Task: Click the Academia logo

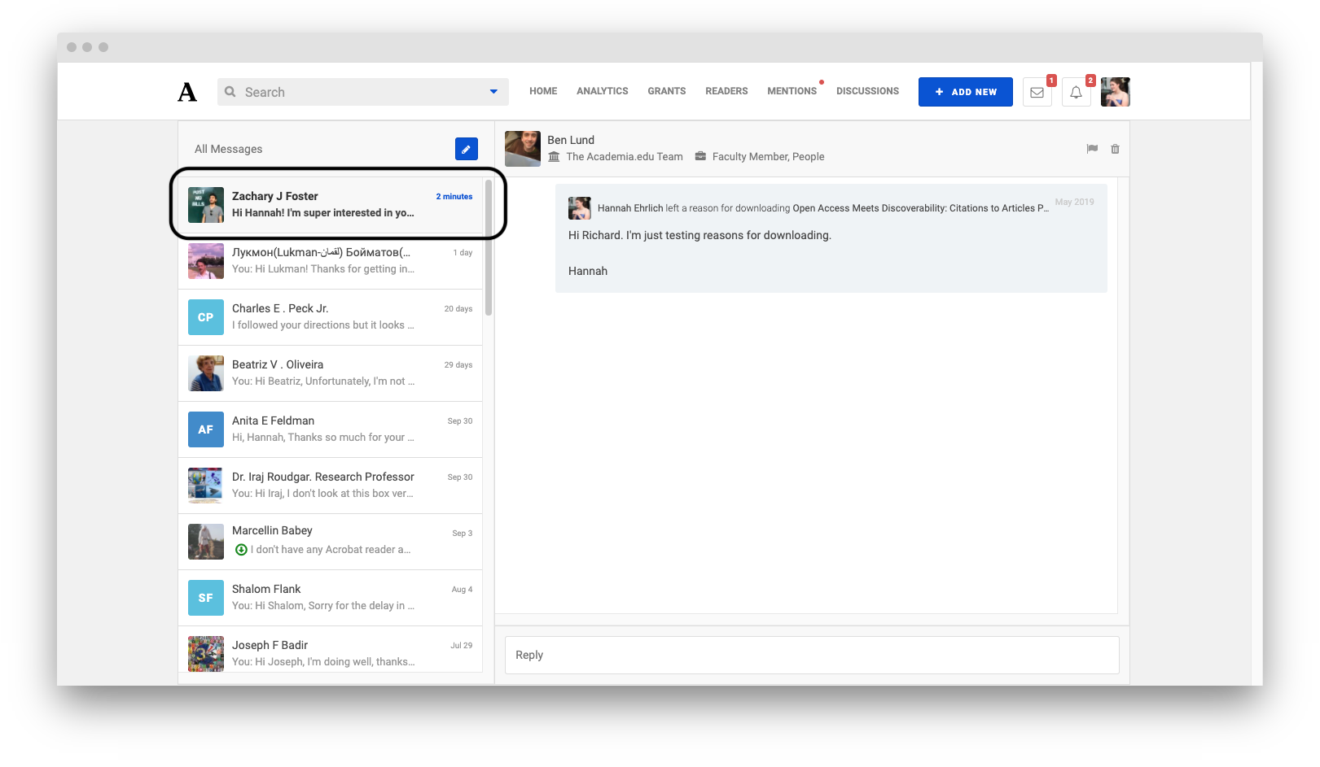Action: (186, 91)
